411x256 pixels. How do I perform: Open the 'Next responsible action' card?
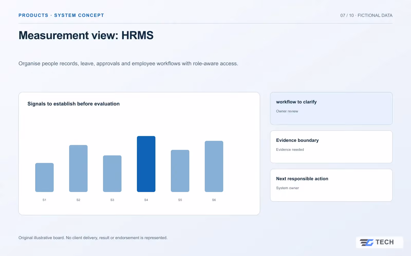(x=331, y=185)
